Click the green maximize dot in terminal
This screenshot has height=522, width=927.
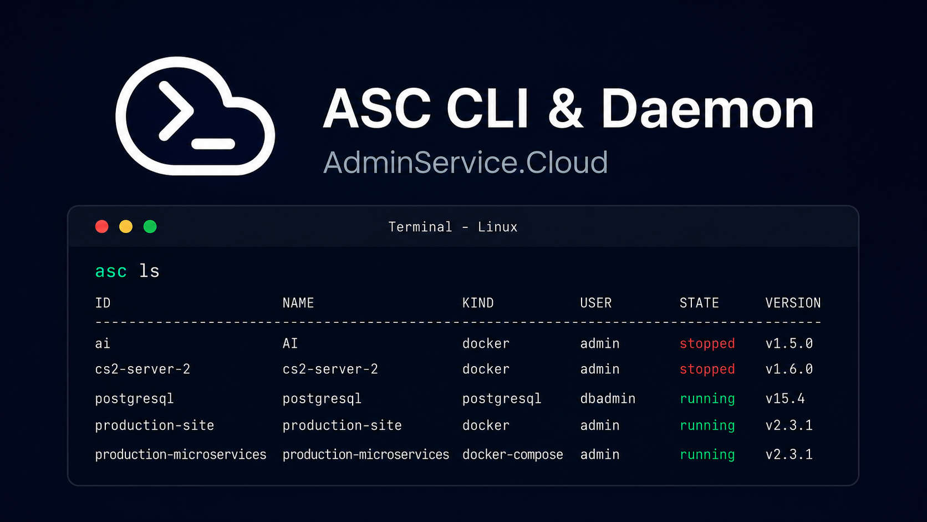(150, 226)
